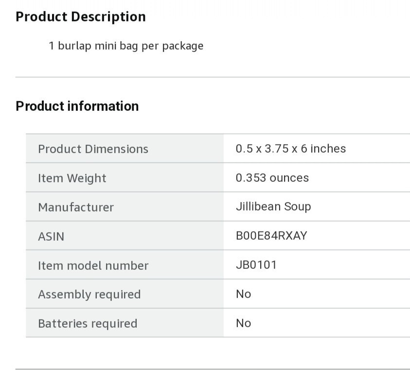Click the No value for Assembly required
410x370 pixels.
243,294
